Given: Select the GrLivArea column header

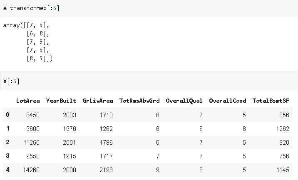Looking at the screenshot, I should (98, 101).
